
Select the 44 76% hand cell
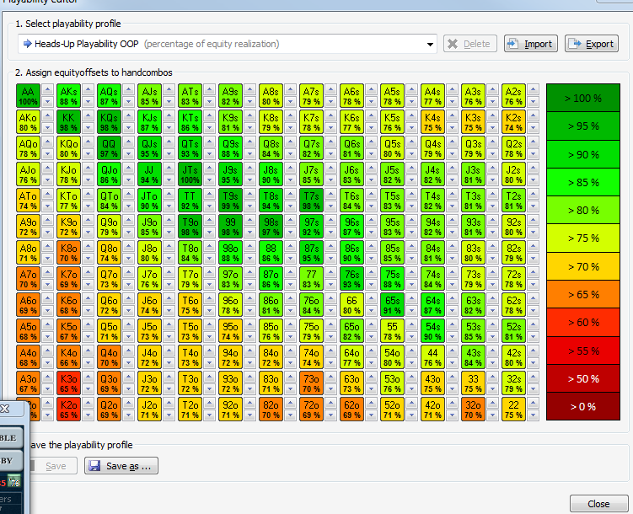point(432,357)
